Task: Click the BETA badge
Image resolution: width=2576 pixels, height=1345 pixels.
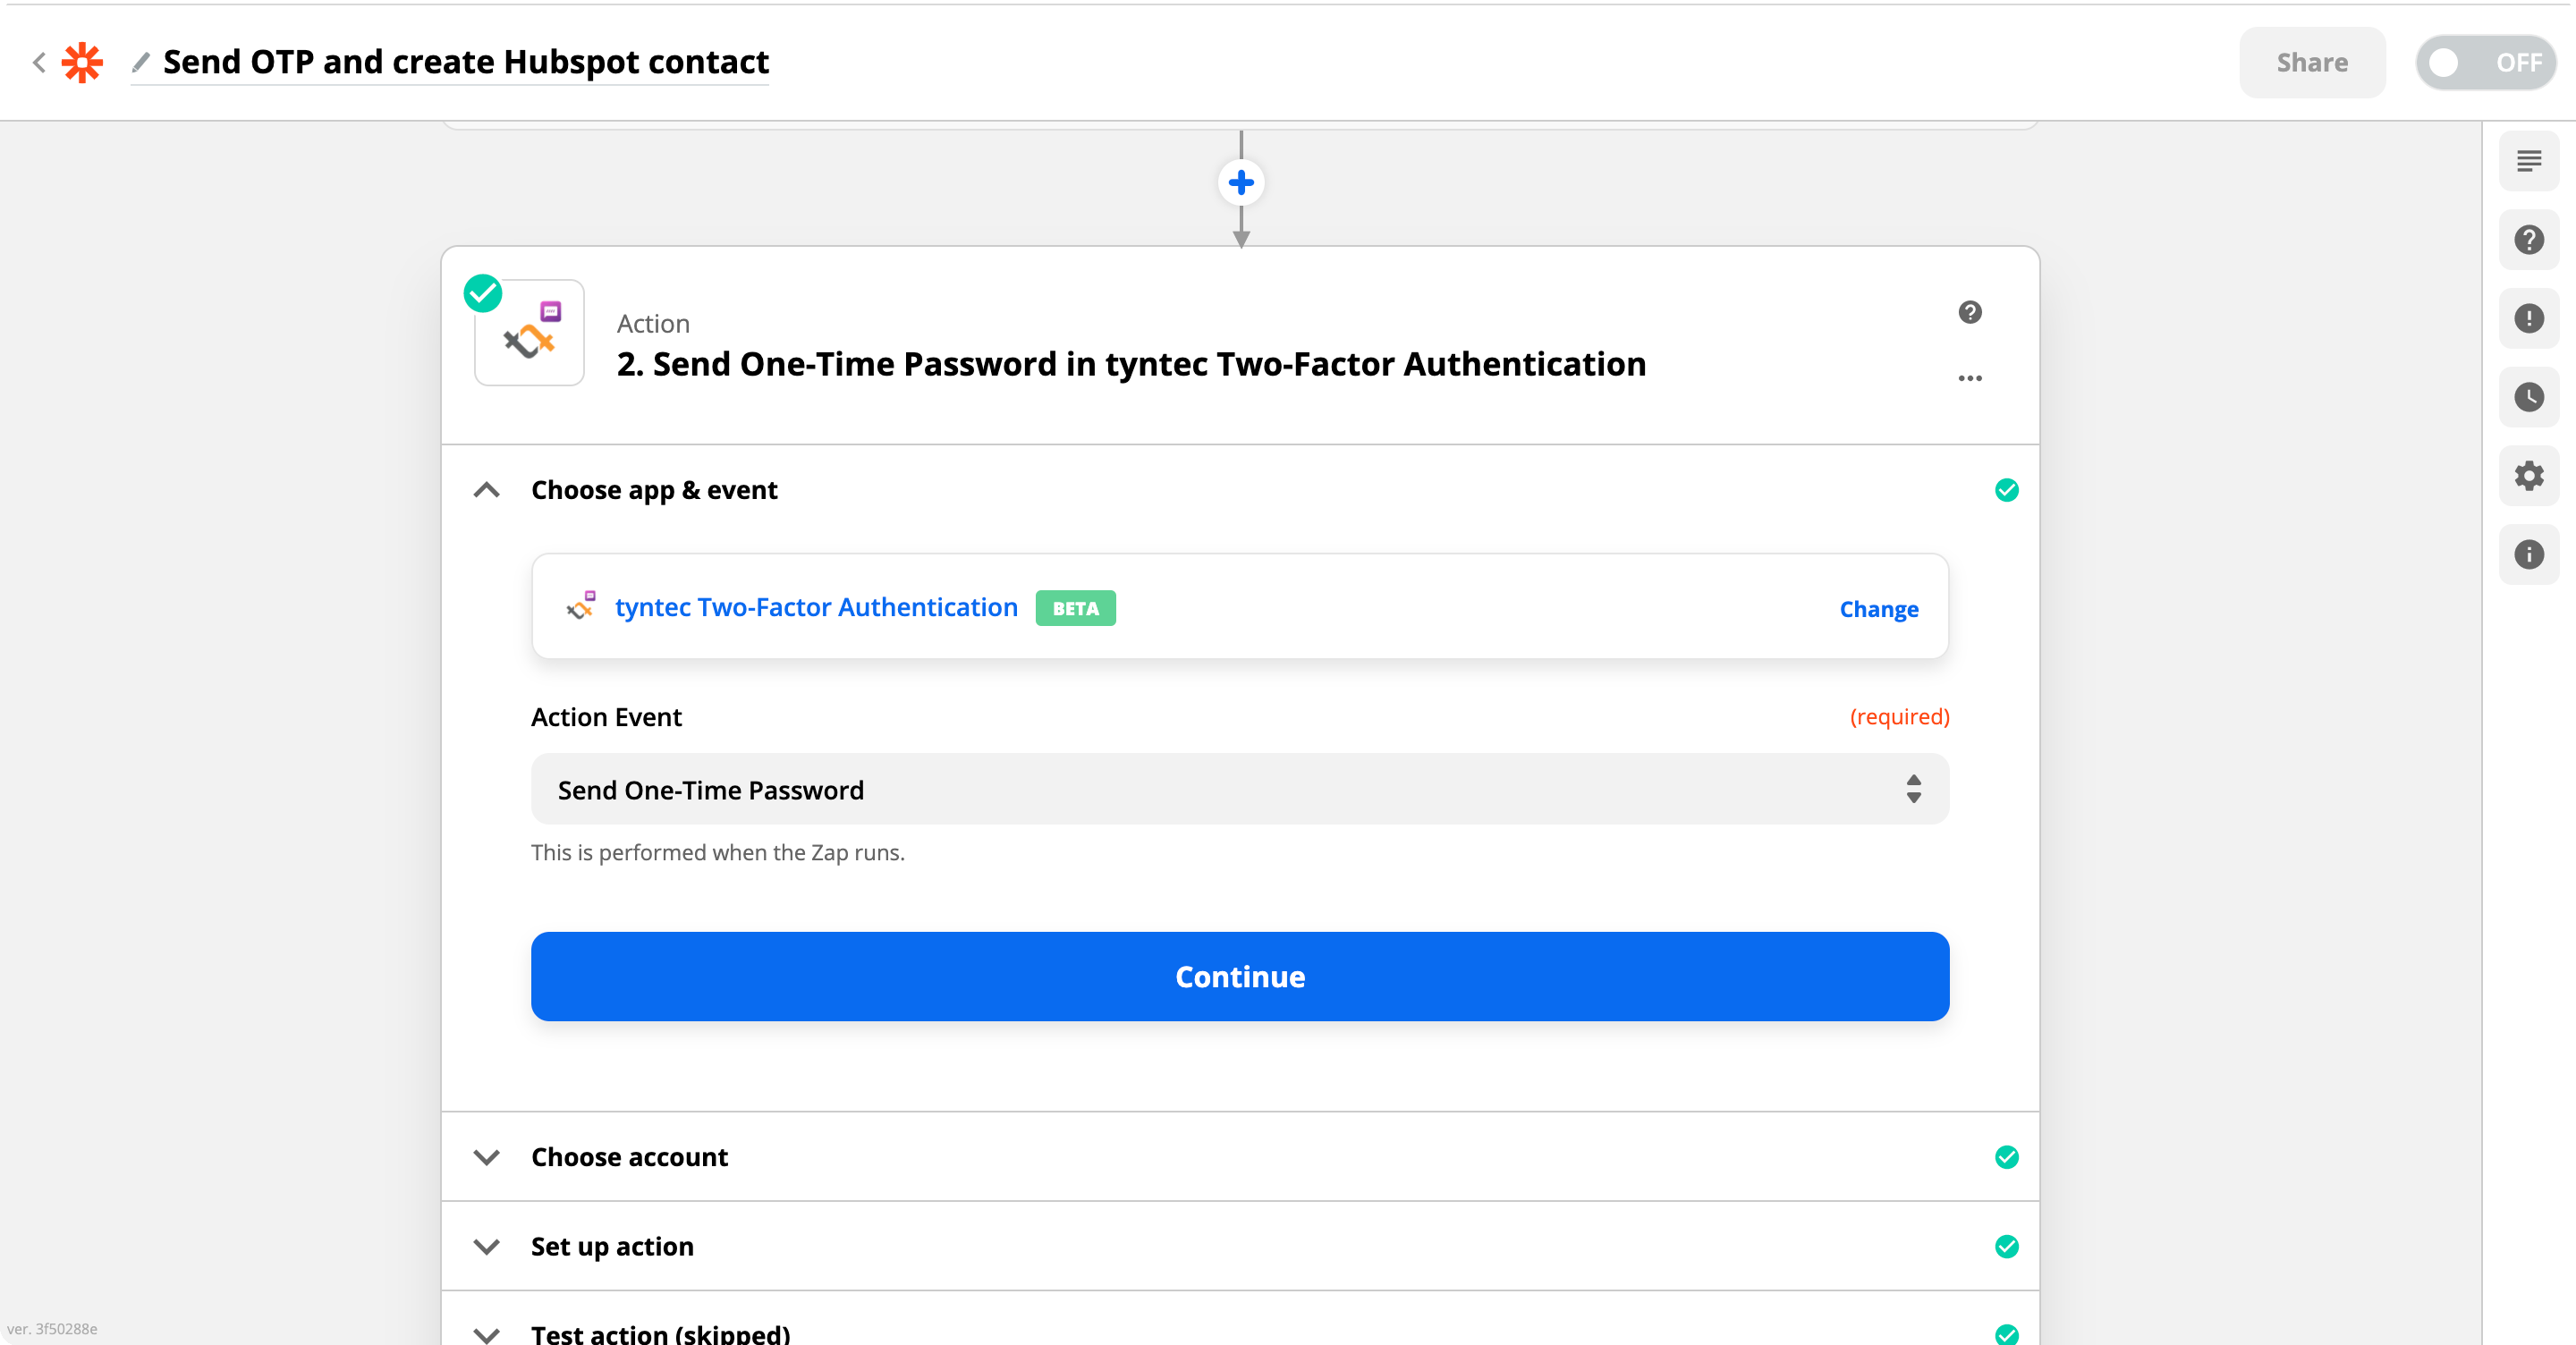Action: (1075, 608)
